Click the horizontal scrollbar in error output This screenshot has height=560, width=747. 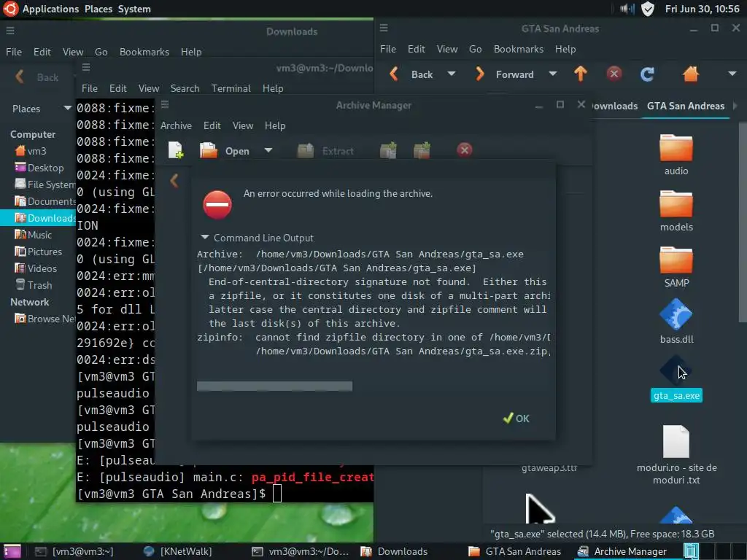tap(274, 386)
